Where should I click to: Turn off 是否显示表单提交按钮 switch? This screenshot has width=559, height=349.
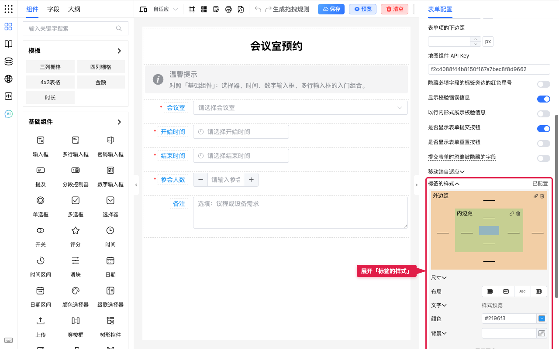pos(544,129)
